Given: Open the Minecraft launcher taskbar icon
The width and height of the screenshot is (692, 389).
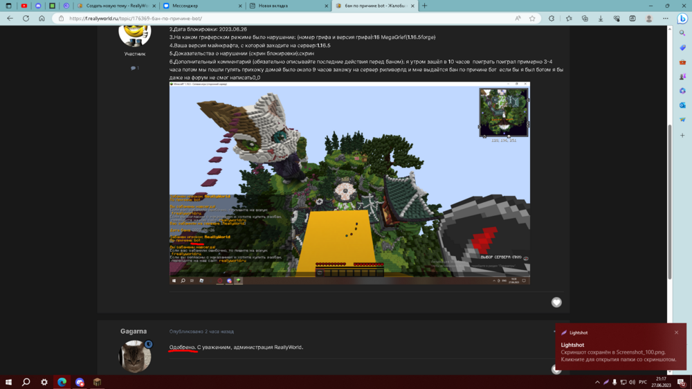Looking at the screenshot, I should (x=97, y=382).
